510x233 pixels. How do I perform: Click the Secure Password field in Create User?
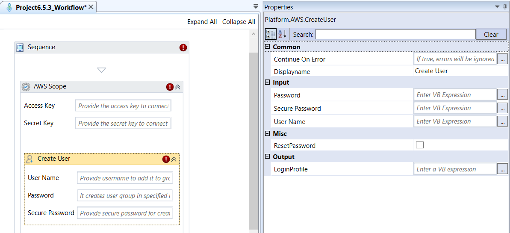pos(125,213)
